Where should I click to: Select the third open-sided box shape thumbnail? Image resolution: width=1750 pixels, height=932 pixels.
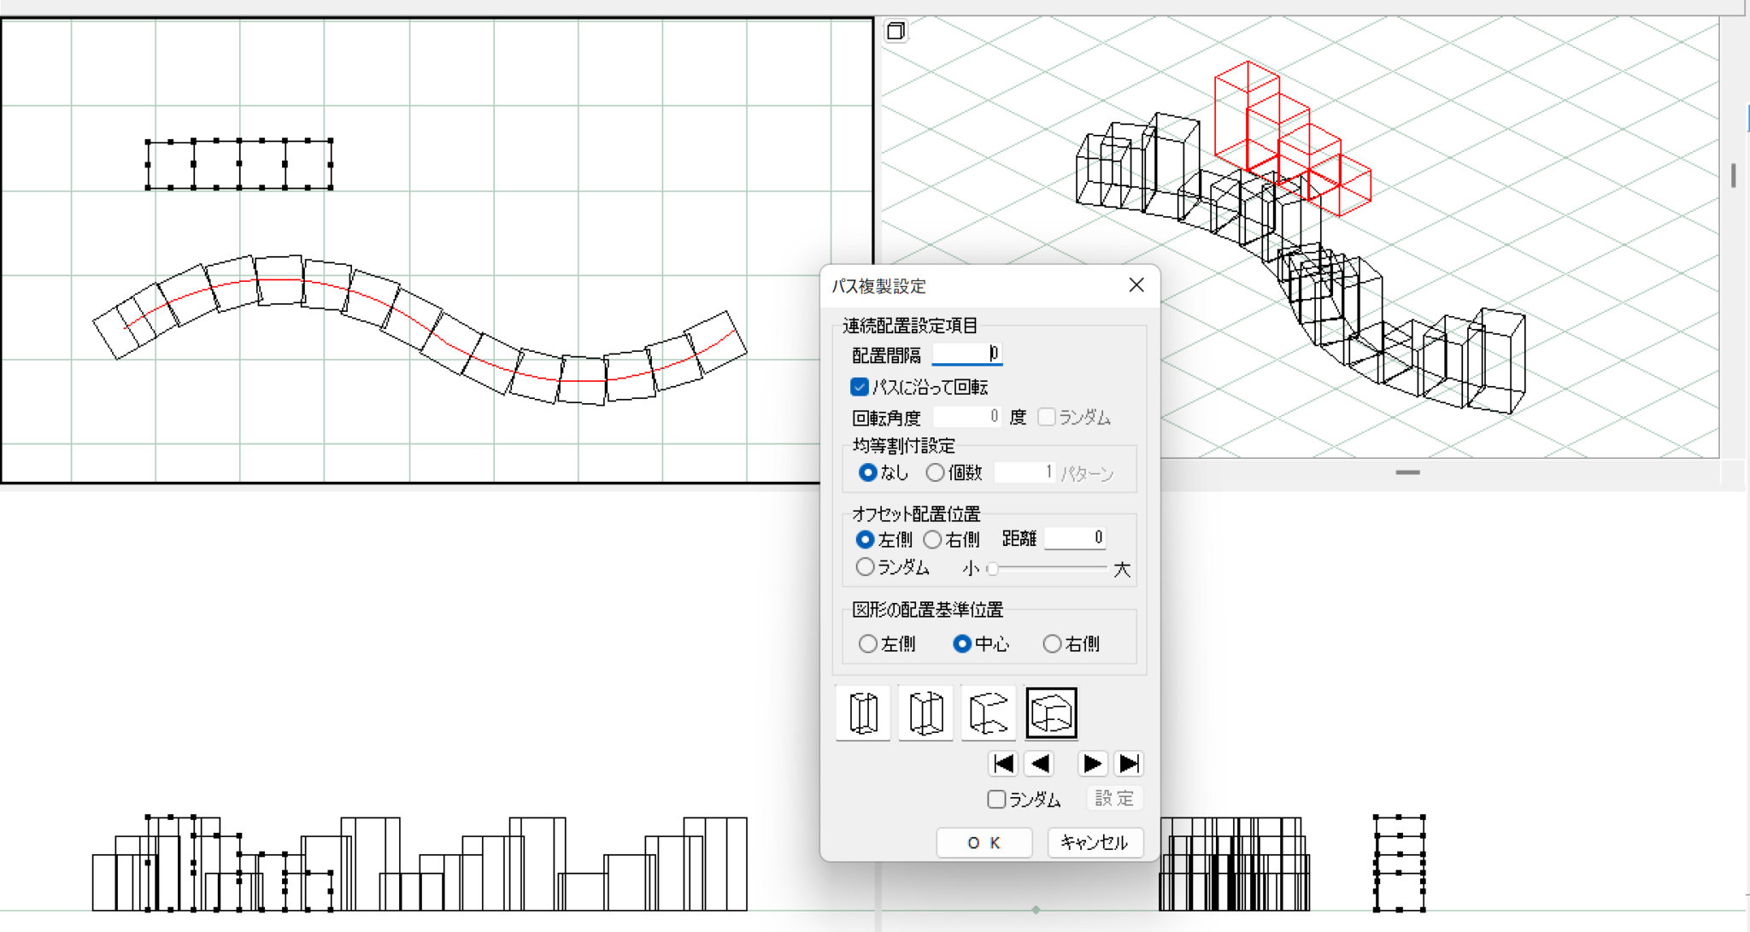pyautogui.click(x=989, y=712)
